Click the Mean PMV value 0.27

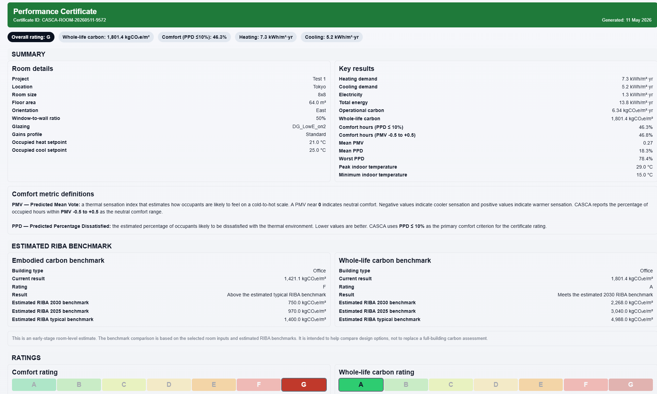[x=648, y=143]
